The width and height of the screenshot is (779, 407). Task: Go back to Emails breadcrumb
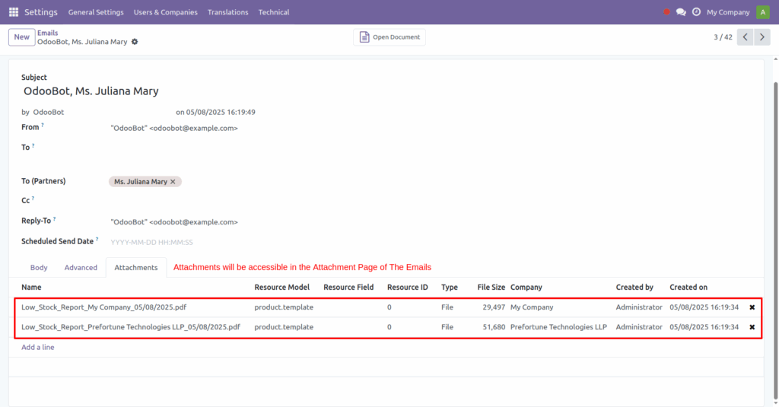tap(48, 33)
